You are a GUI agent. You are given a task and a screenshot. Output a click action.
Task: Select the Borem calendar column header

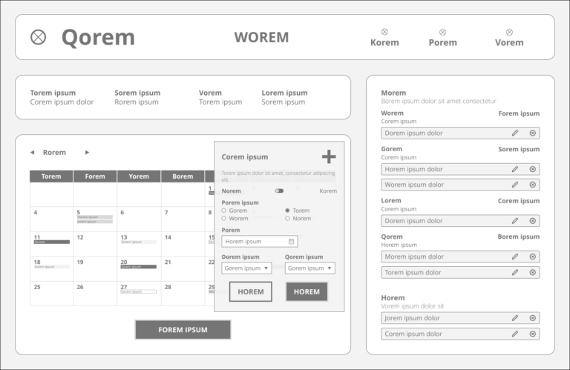183,176
